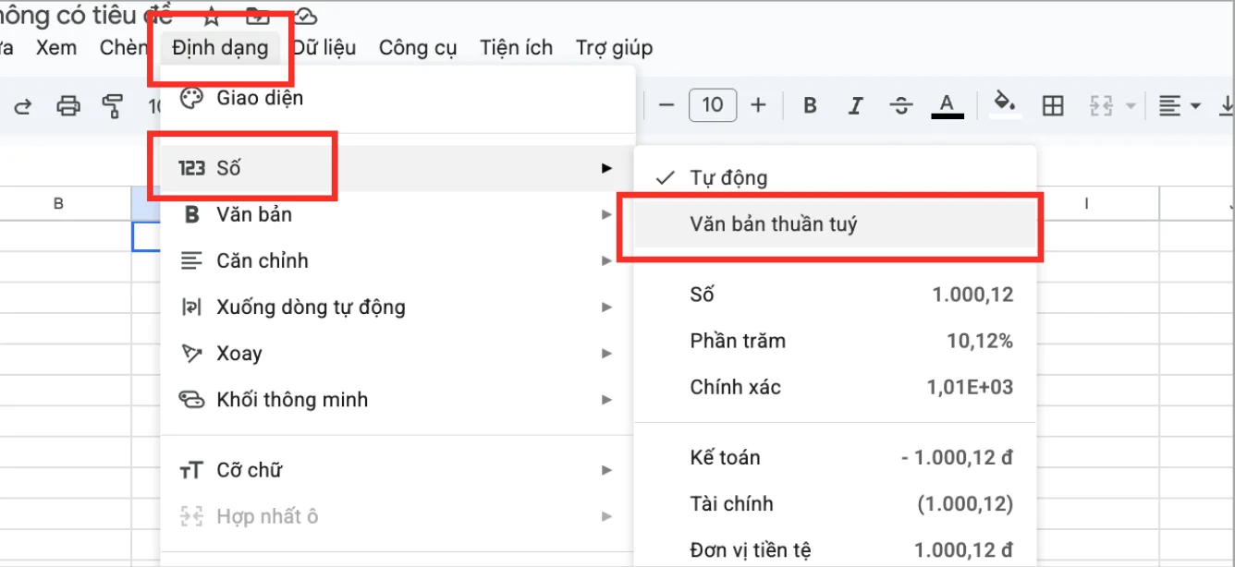Print the spreadsheet using printer icon
The image size is (1235, 567).
pos(68,106)
